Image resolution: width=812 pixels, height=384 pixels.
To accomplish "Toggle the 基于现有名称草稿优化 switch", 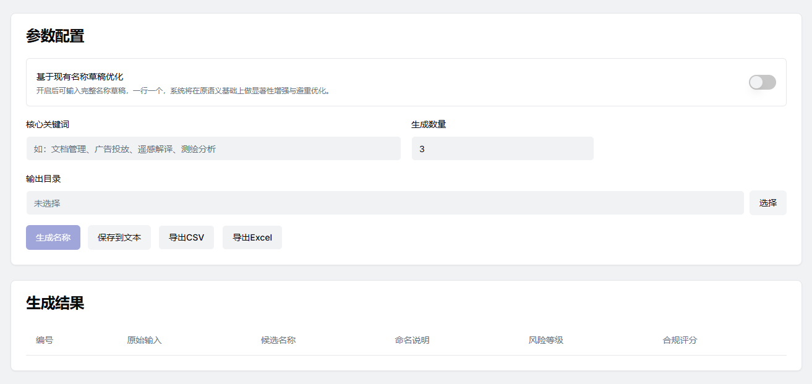I will coord(762,82).
